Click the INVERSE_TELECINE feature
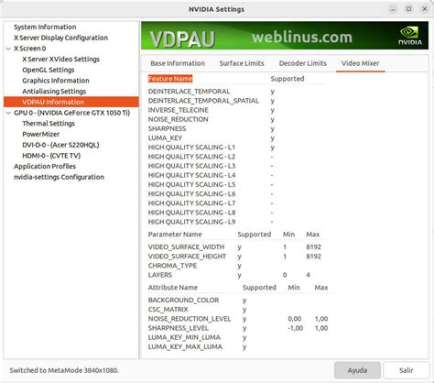The width and height of the screenshot is (434, 383). pos(179,110)
